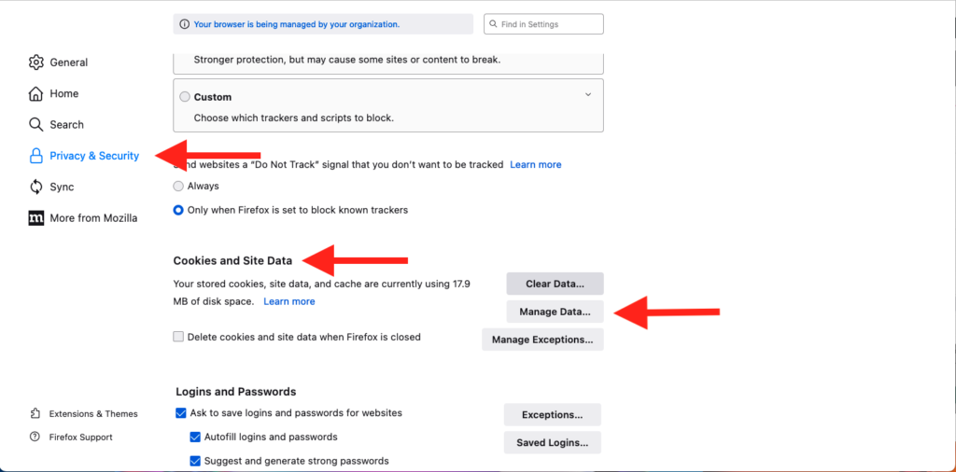Click the General gear icon
Image resolution: width=956 pixels, height=472 pixels.
pos(36,62)
